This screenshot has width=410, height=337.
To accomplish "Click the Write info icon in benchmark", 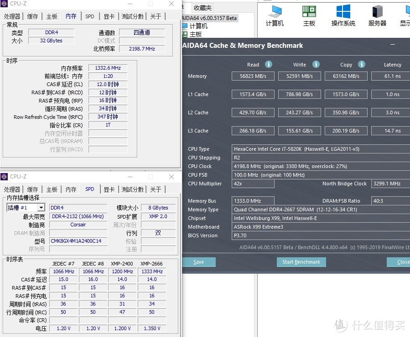I will tap(316, 64).
